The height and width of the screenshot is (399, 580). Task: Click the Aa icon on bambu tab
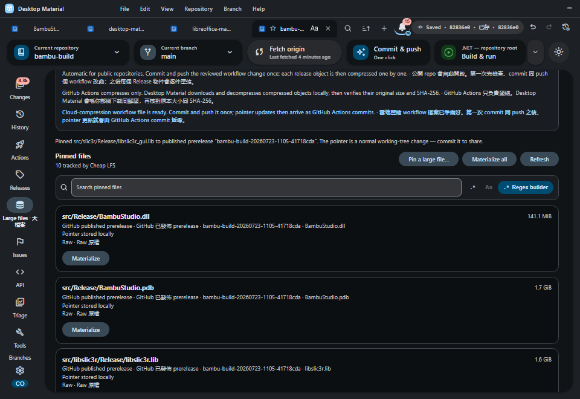[314, 28]
